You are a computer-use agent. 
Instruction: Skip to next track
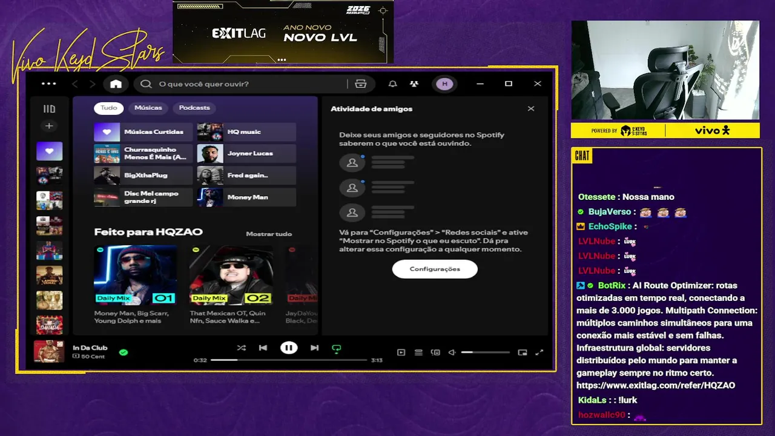(x=314, y=348)
